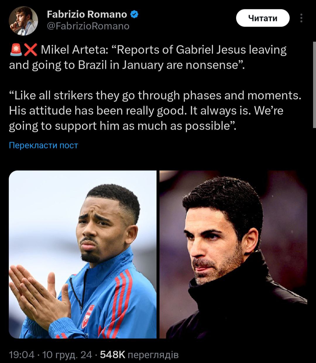
Task: Open Fabrizio Romano's profile avatar
Action: 23,21
